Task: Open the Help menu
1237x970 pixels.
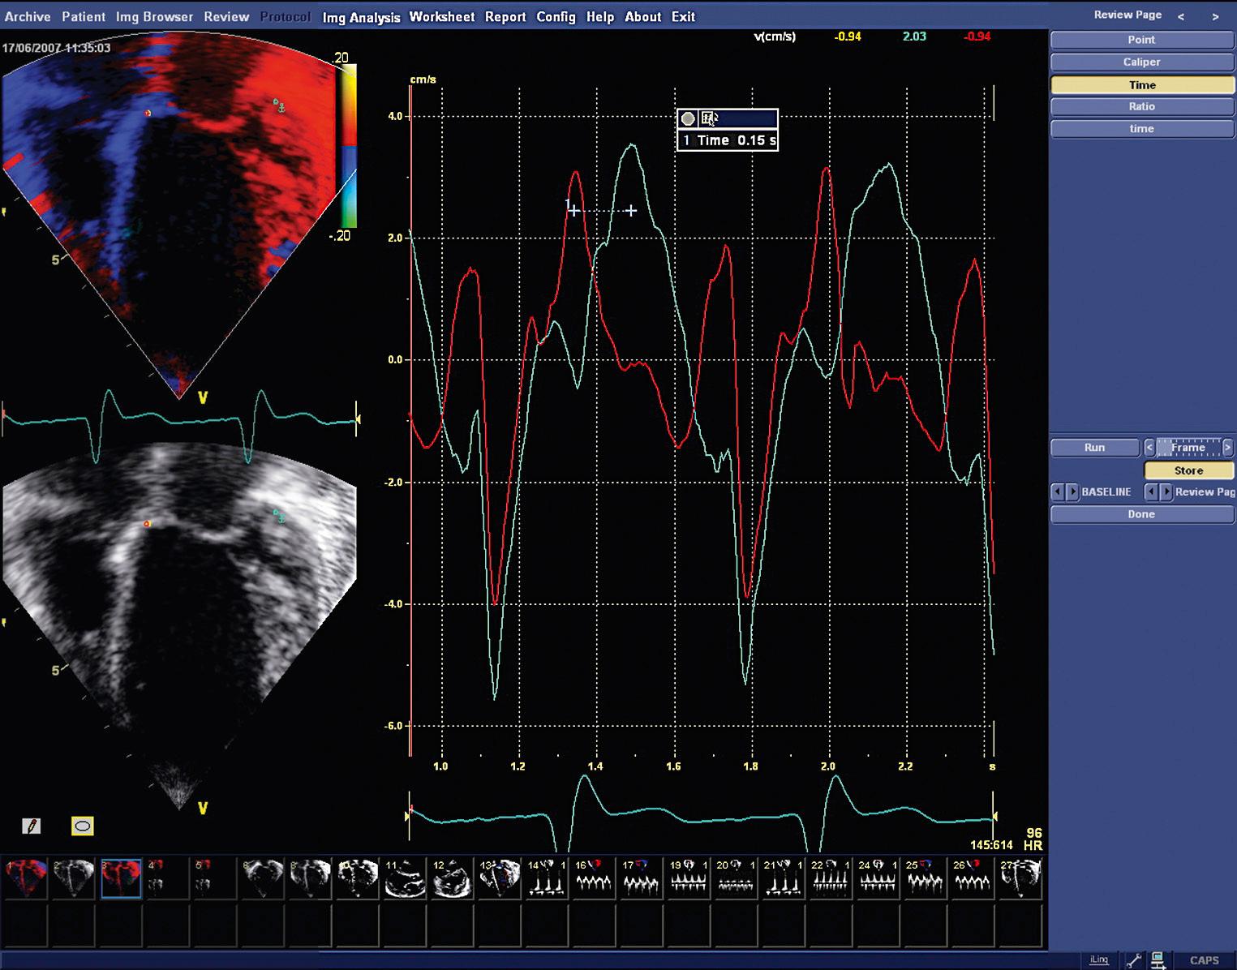Action: pos(600,16)
